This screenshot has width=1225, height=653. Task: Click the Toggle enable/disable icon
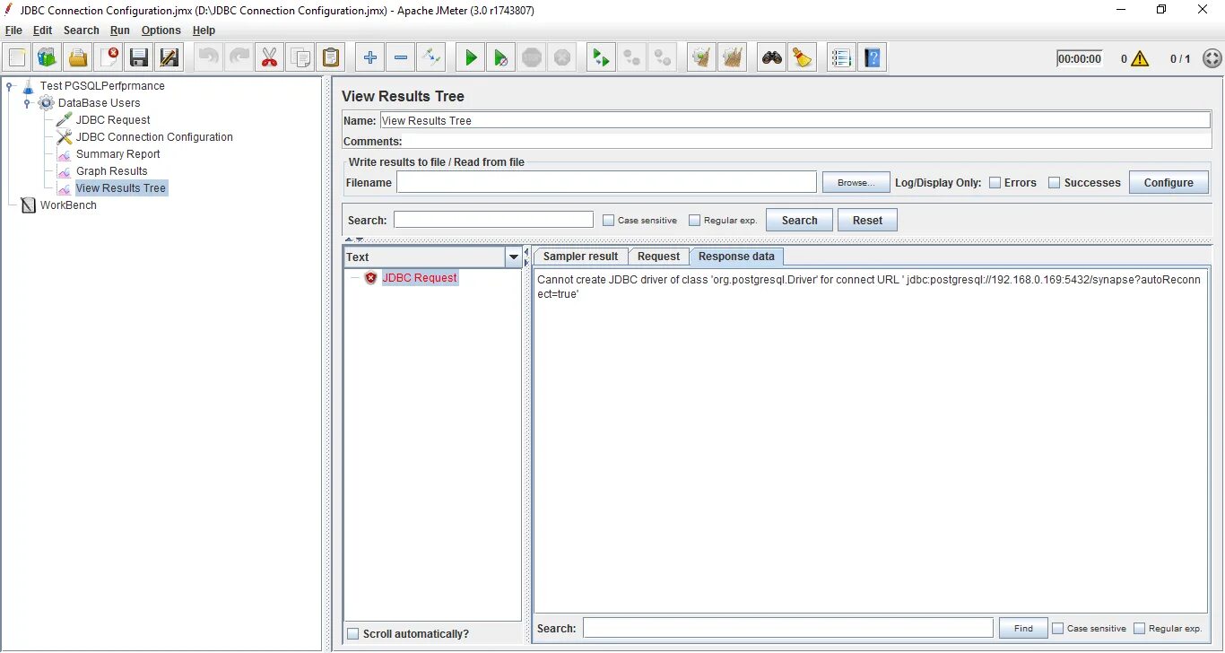[x=431, y=58]
